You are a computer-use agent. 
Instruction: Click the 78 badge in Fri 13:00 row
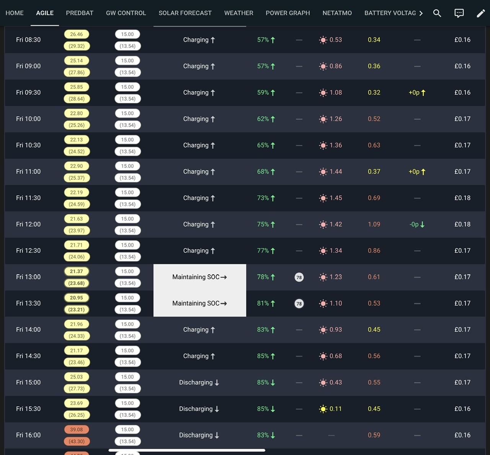[299, 277]
